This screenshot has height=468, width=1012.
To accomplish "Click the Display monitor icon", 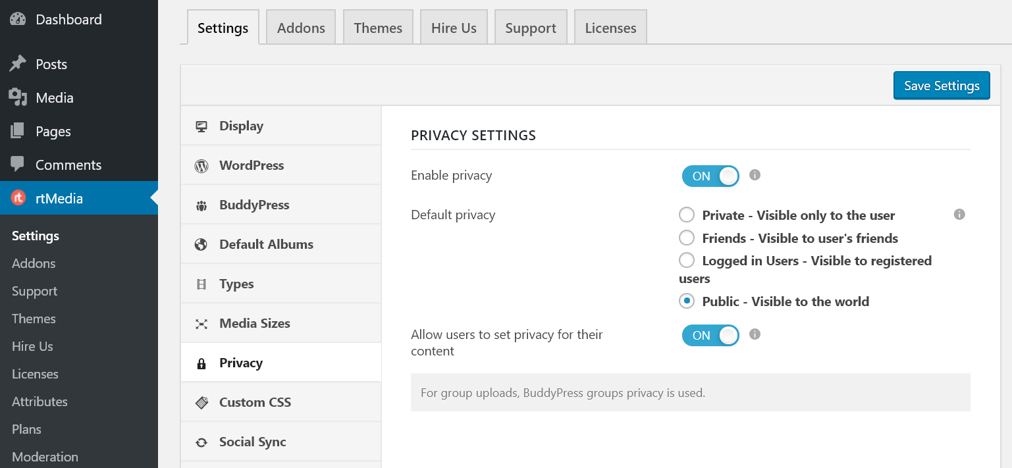I will (x=201, y=125).
